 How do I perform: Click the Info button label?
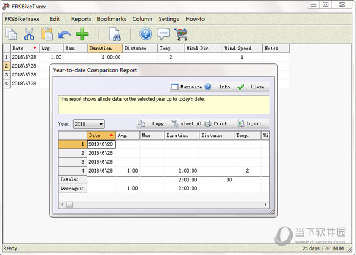click(x=224, y=87)
